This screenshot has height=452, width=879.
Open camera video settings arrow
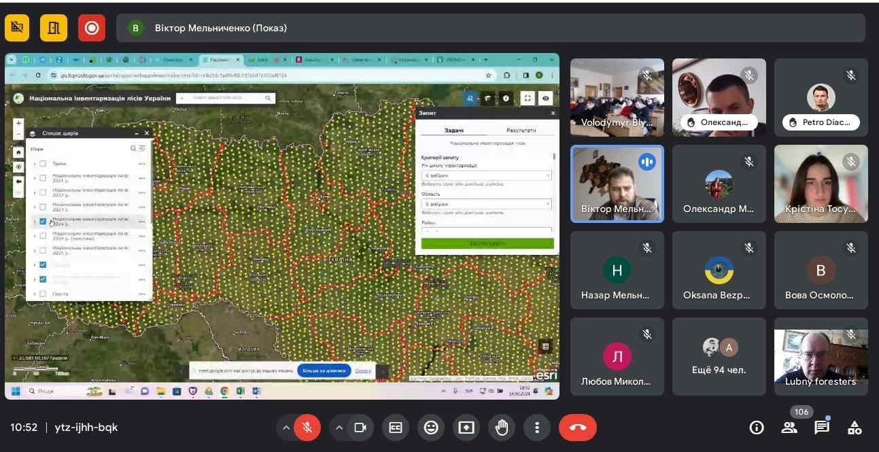(x=339, y=428)
